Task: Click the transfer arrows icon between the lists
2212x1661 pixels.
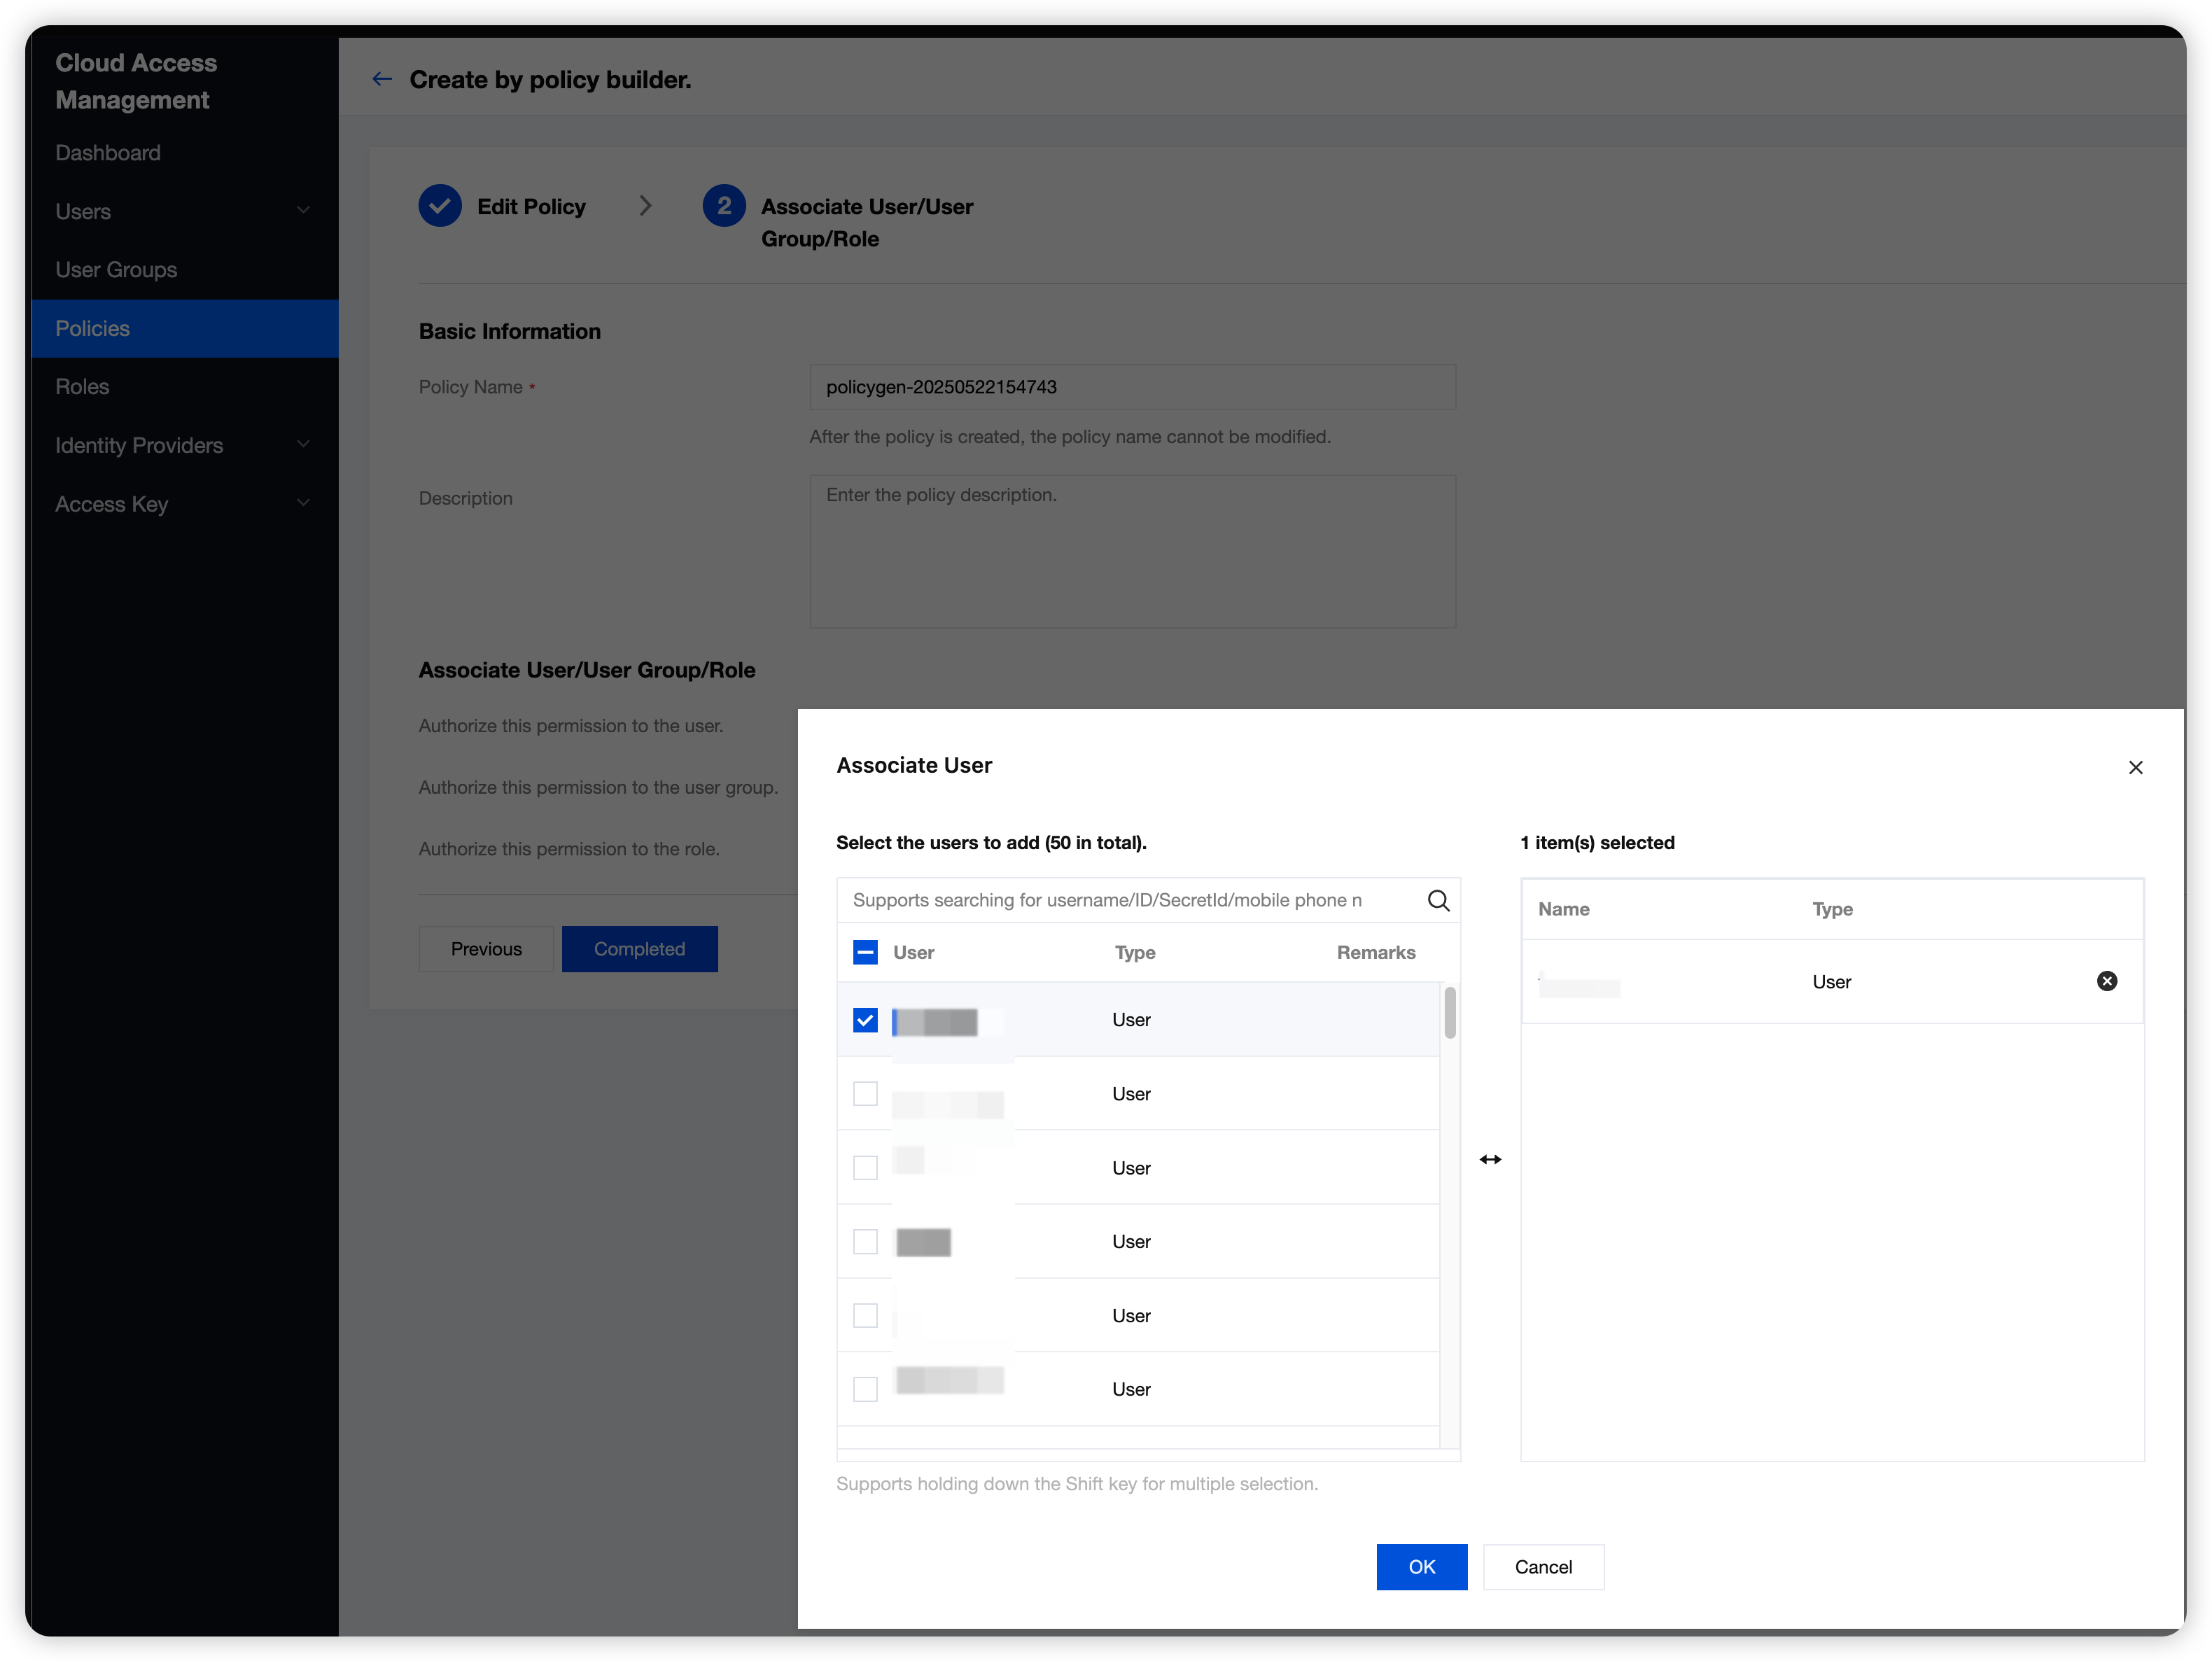Action: coord(1490,1159)
